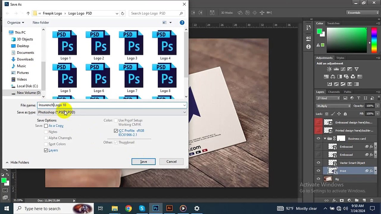This screenshot has width=381, height=214.
Task: Filter layers for pixel layers icon
Action: [x=345, y=98]
